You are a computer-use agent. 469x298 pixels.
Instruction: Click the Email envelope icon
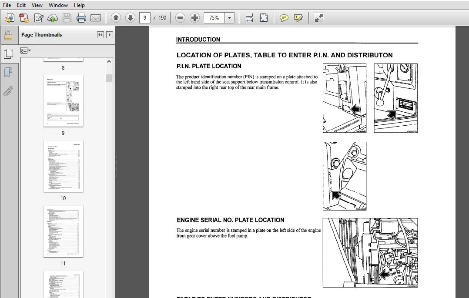[95, 18]
